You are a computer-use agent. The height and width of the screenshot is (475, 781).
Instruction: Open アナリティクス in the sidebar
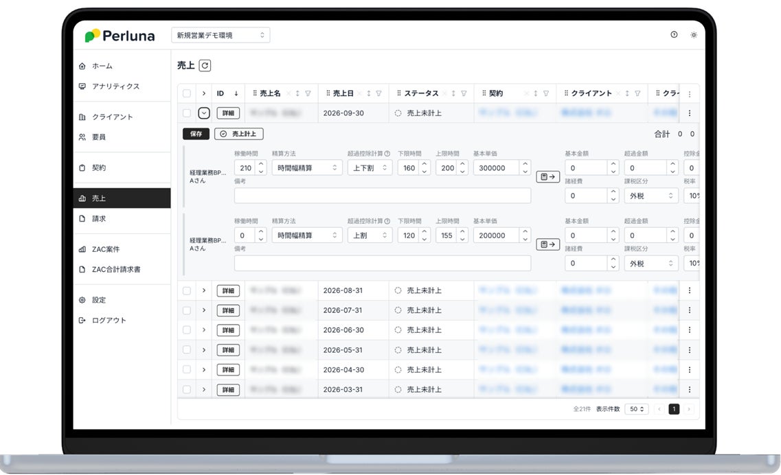(122, 86)
